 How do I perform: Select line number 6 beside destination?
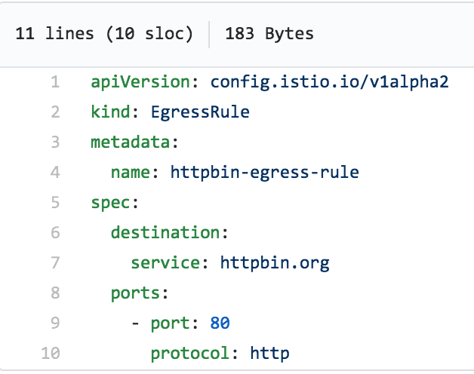pos(54,233)
